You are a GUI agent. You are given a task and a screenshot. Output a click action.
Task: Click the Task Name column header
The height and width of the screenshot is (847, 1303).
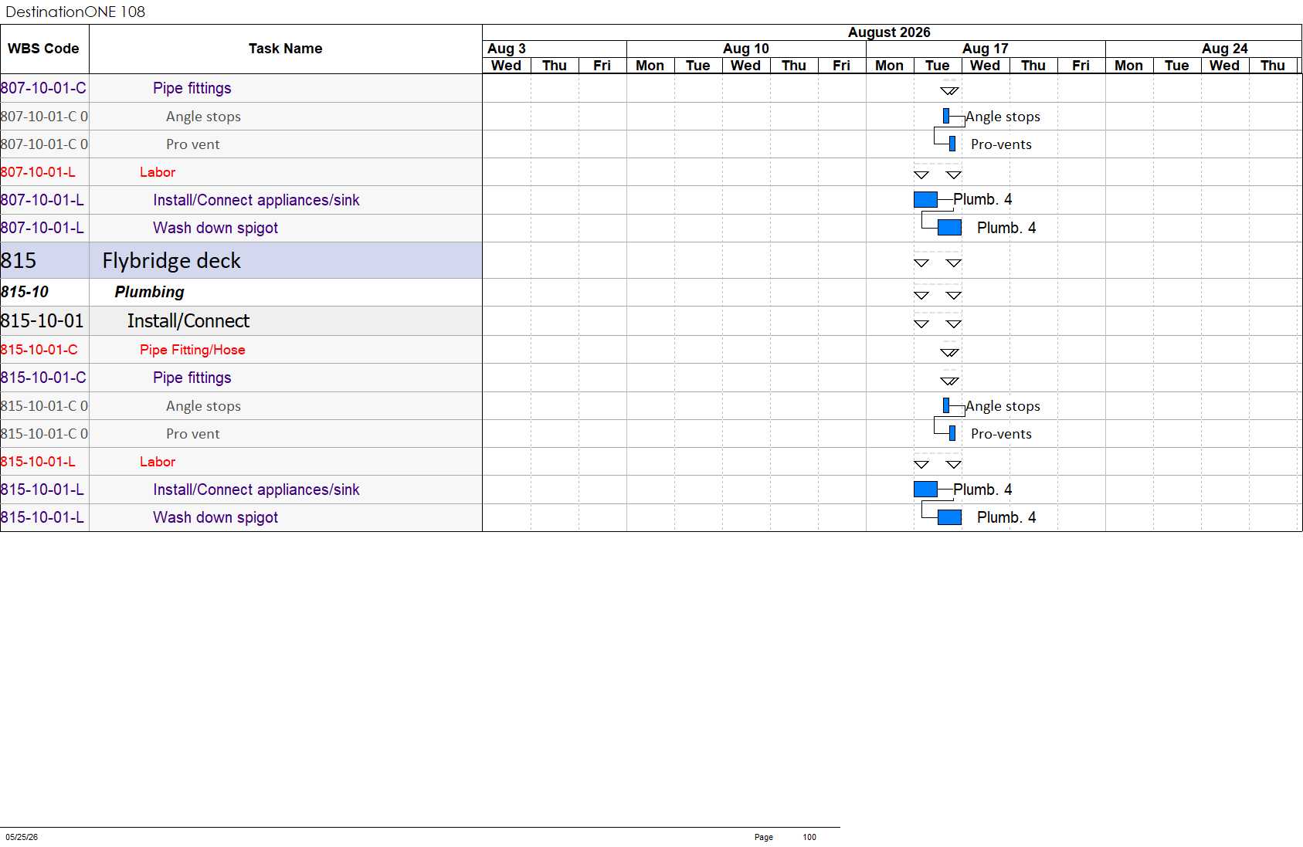point(285,49)
